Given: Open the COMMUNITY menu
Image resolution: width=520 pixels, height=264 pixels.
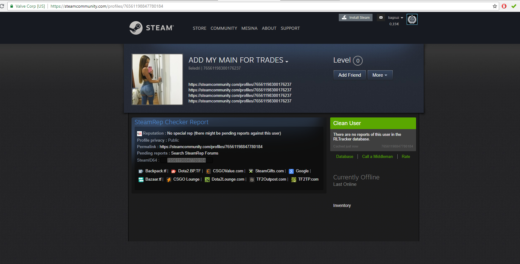Looking at the screenshot, I should pos(224,28).
